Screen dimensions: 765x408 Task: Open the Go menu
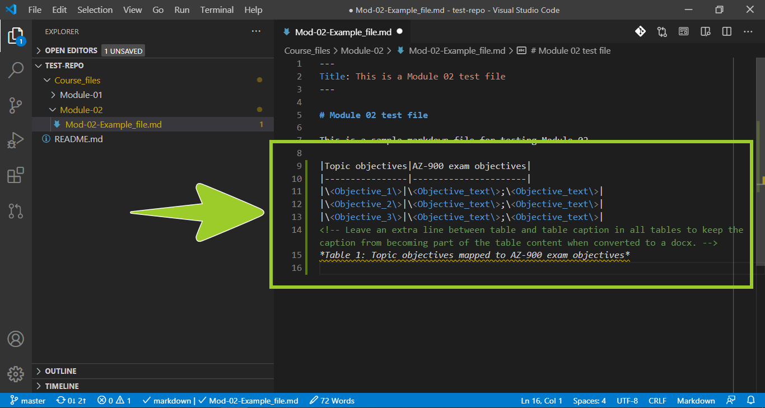pyautogui.click(x=158, y=10)
